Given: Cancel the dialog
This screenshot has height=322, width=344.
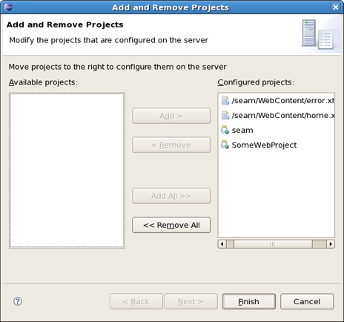Looking at the screenshot, I should (x=307, y=301).
